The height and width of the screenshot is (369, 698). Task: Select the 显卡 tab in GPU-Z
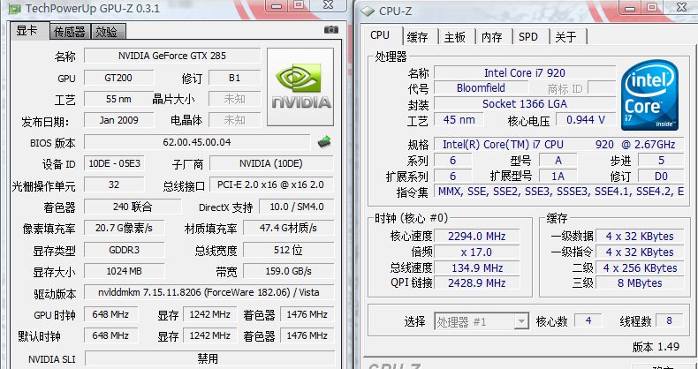pyautogui.click(x=27, y=32)
